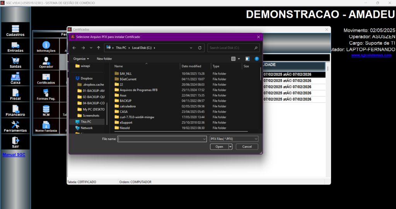The width and height of the screenshot is (396, 209).
Task: Open the Certificados tool tile
Action: 46,78
